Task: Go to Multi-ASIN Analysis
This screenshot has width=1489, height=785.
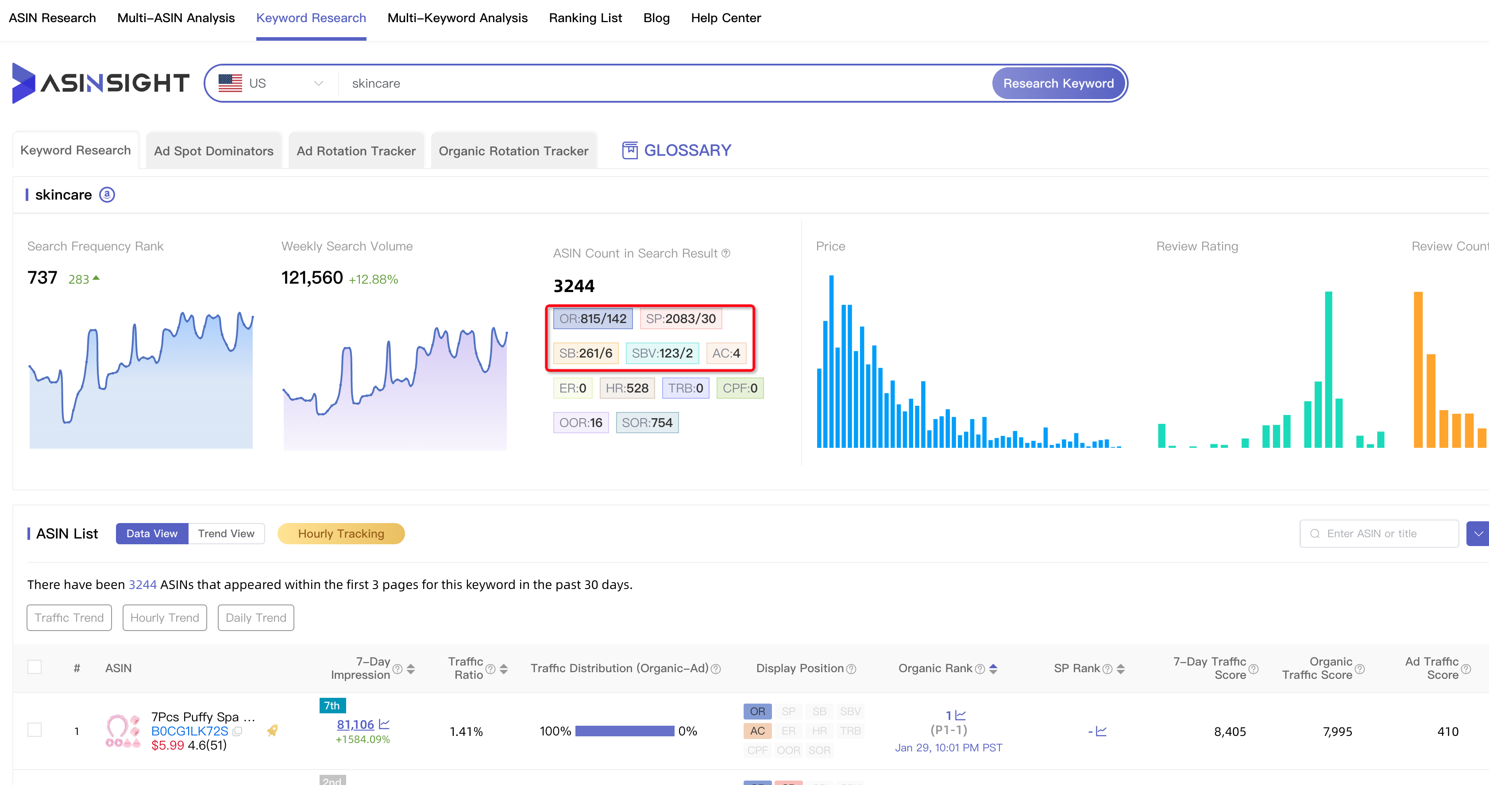Action: pyautogui.click(x=176, y=18)
